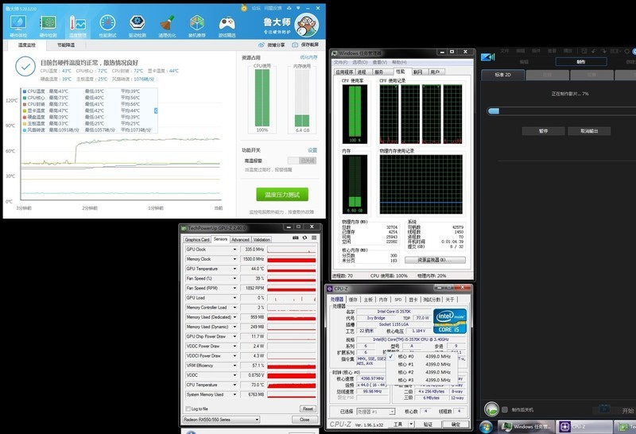
Task: Click the Task Manager title bar icon
Action: [334, 53]
